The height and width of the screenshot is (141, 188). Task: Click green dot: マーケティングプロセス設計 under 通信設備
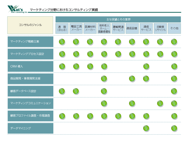pyautogui.click(x=132, y=54)
